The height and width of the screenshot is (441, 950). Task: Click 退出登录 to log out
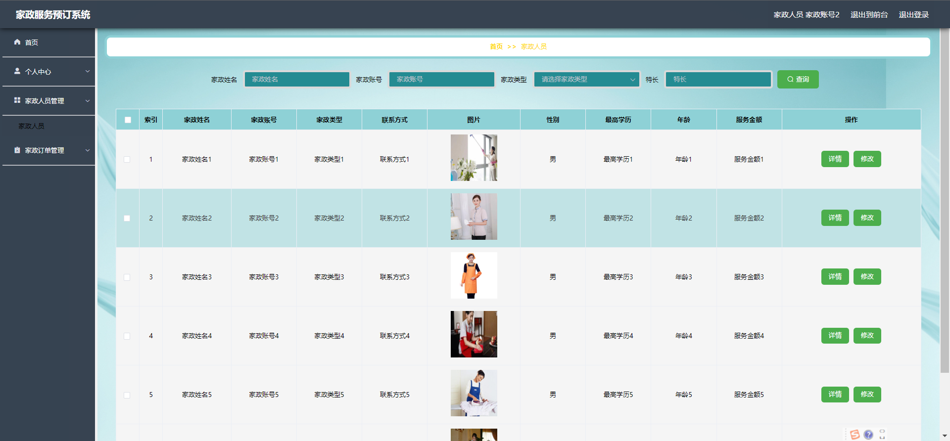pos(913,15)
